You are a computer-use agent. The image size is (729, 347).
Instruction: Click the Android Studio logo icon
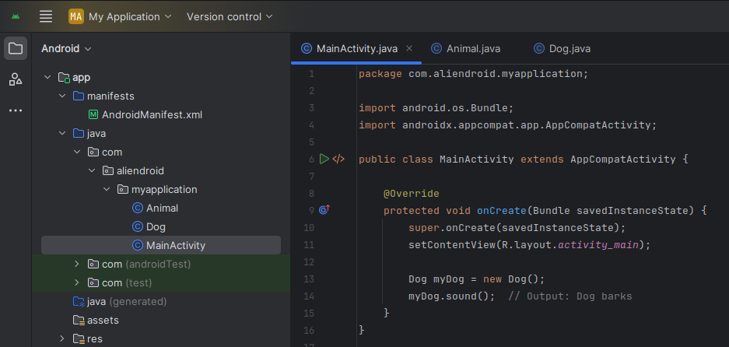tap(16, 17)
